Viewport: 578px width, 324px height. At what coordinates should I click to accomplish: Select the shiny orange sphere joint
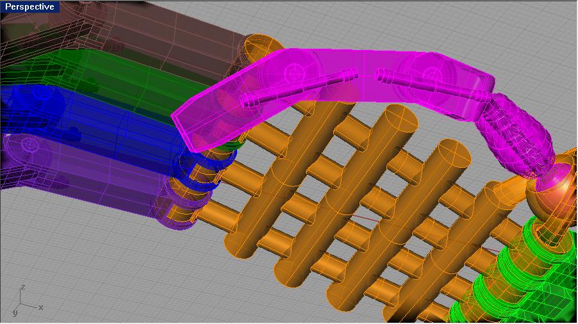coord(551,184)
